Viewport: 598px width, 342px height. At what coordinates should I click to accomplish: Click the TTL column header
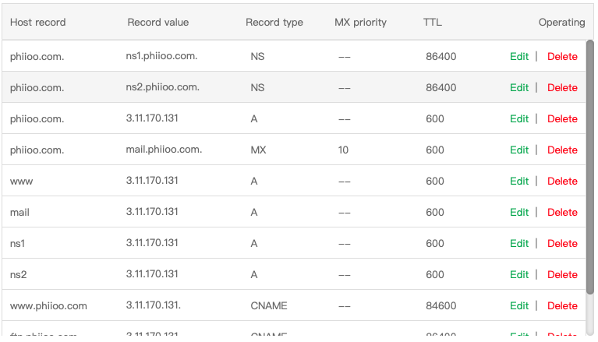[433, 23]
